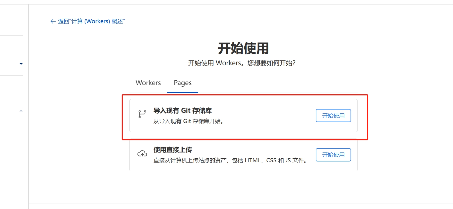Click the 使用直接上传 title
Screen dimensions: 453x209
(173, 150)
